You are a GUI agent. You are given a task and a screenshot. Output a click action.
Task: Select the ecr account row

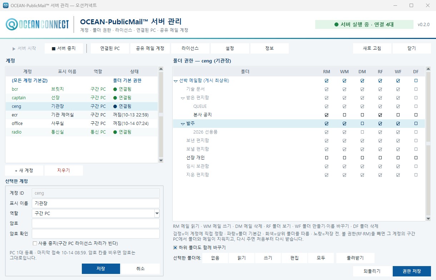pyautogui.click(x=81, y=115)
